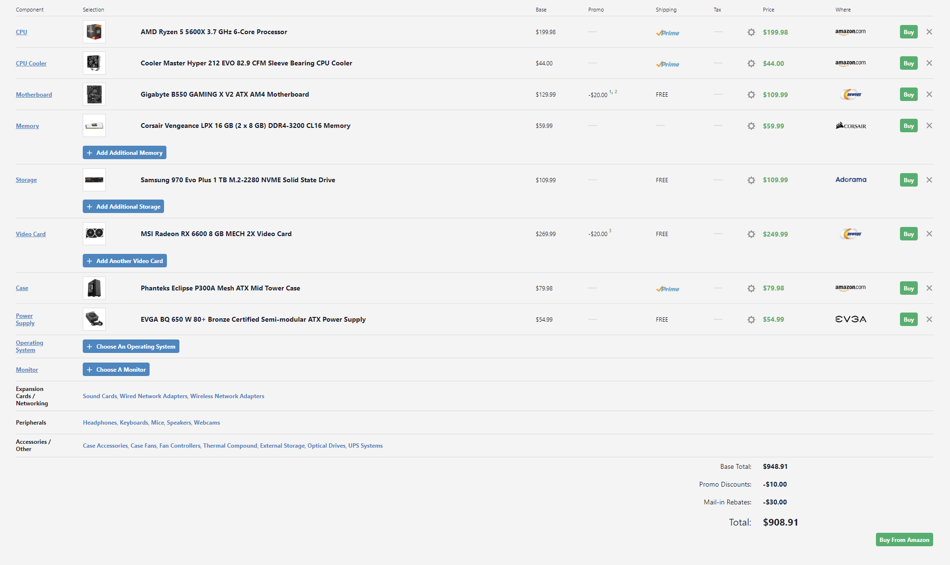Click the Phanteks P300A case thumbnail
950x565 pixels.
pos(94,288)
